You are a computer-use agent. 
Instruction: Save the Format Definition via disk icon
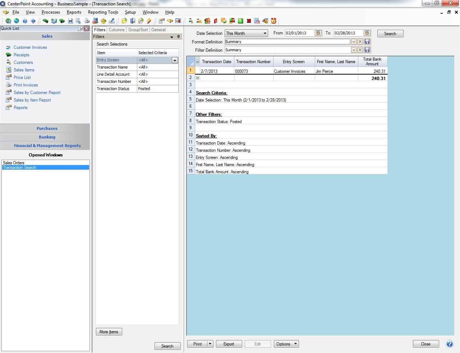tap(367, 42)
